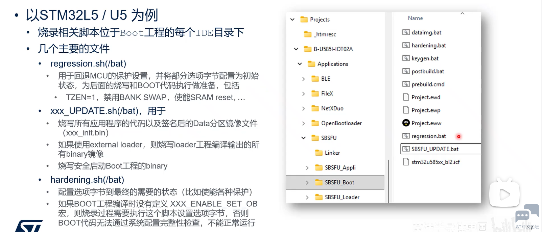Select file name Project.eww
Screen dimensions: 542x232
(426, 123)
